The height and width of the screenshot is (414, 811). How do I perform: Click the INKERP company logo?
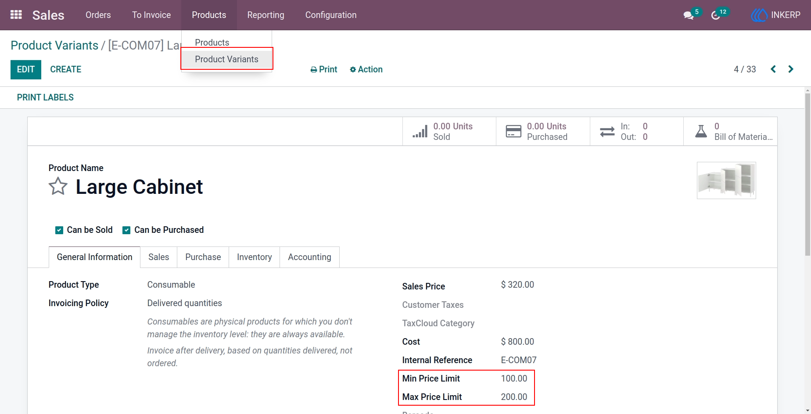[759, 15]
